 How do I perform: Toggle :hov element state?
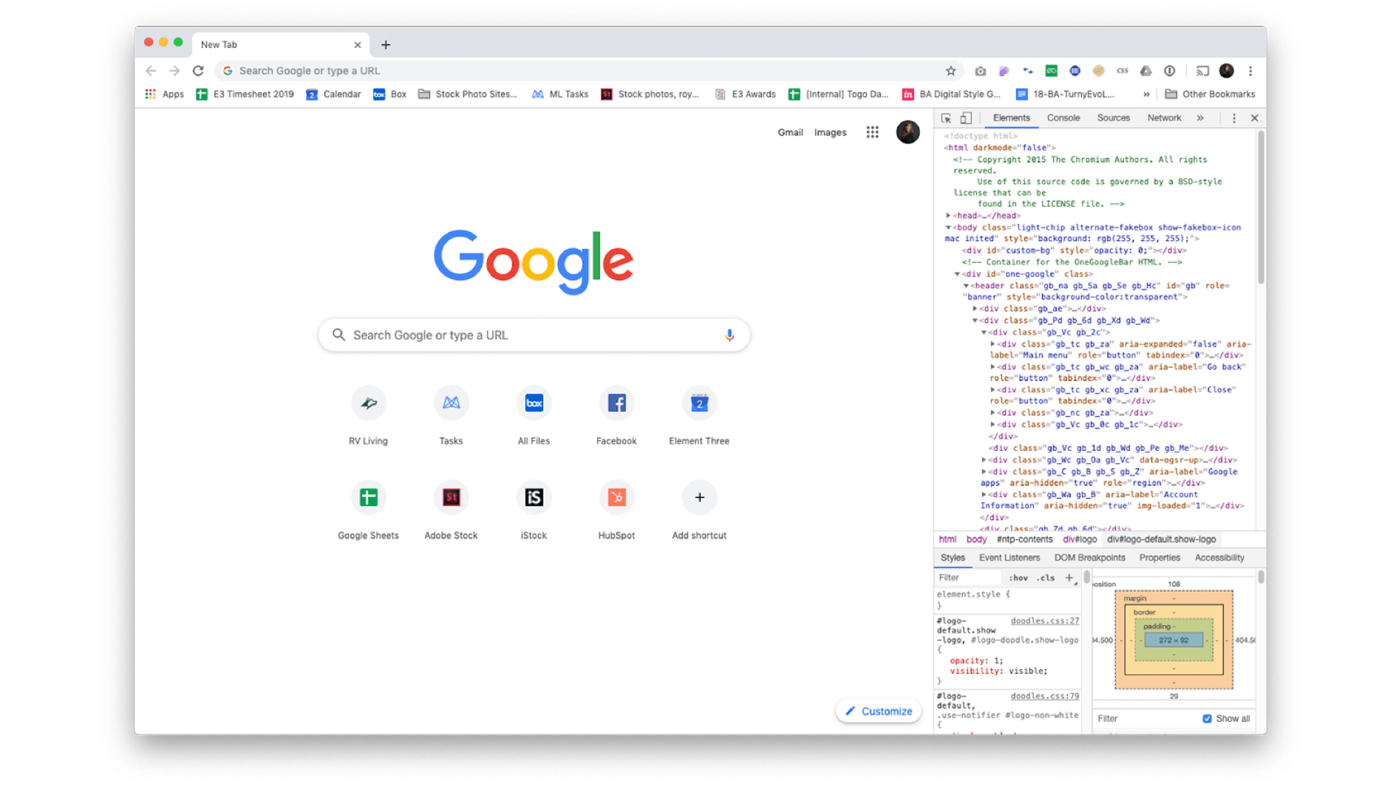(x=1018, y=578)
